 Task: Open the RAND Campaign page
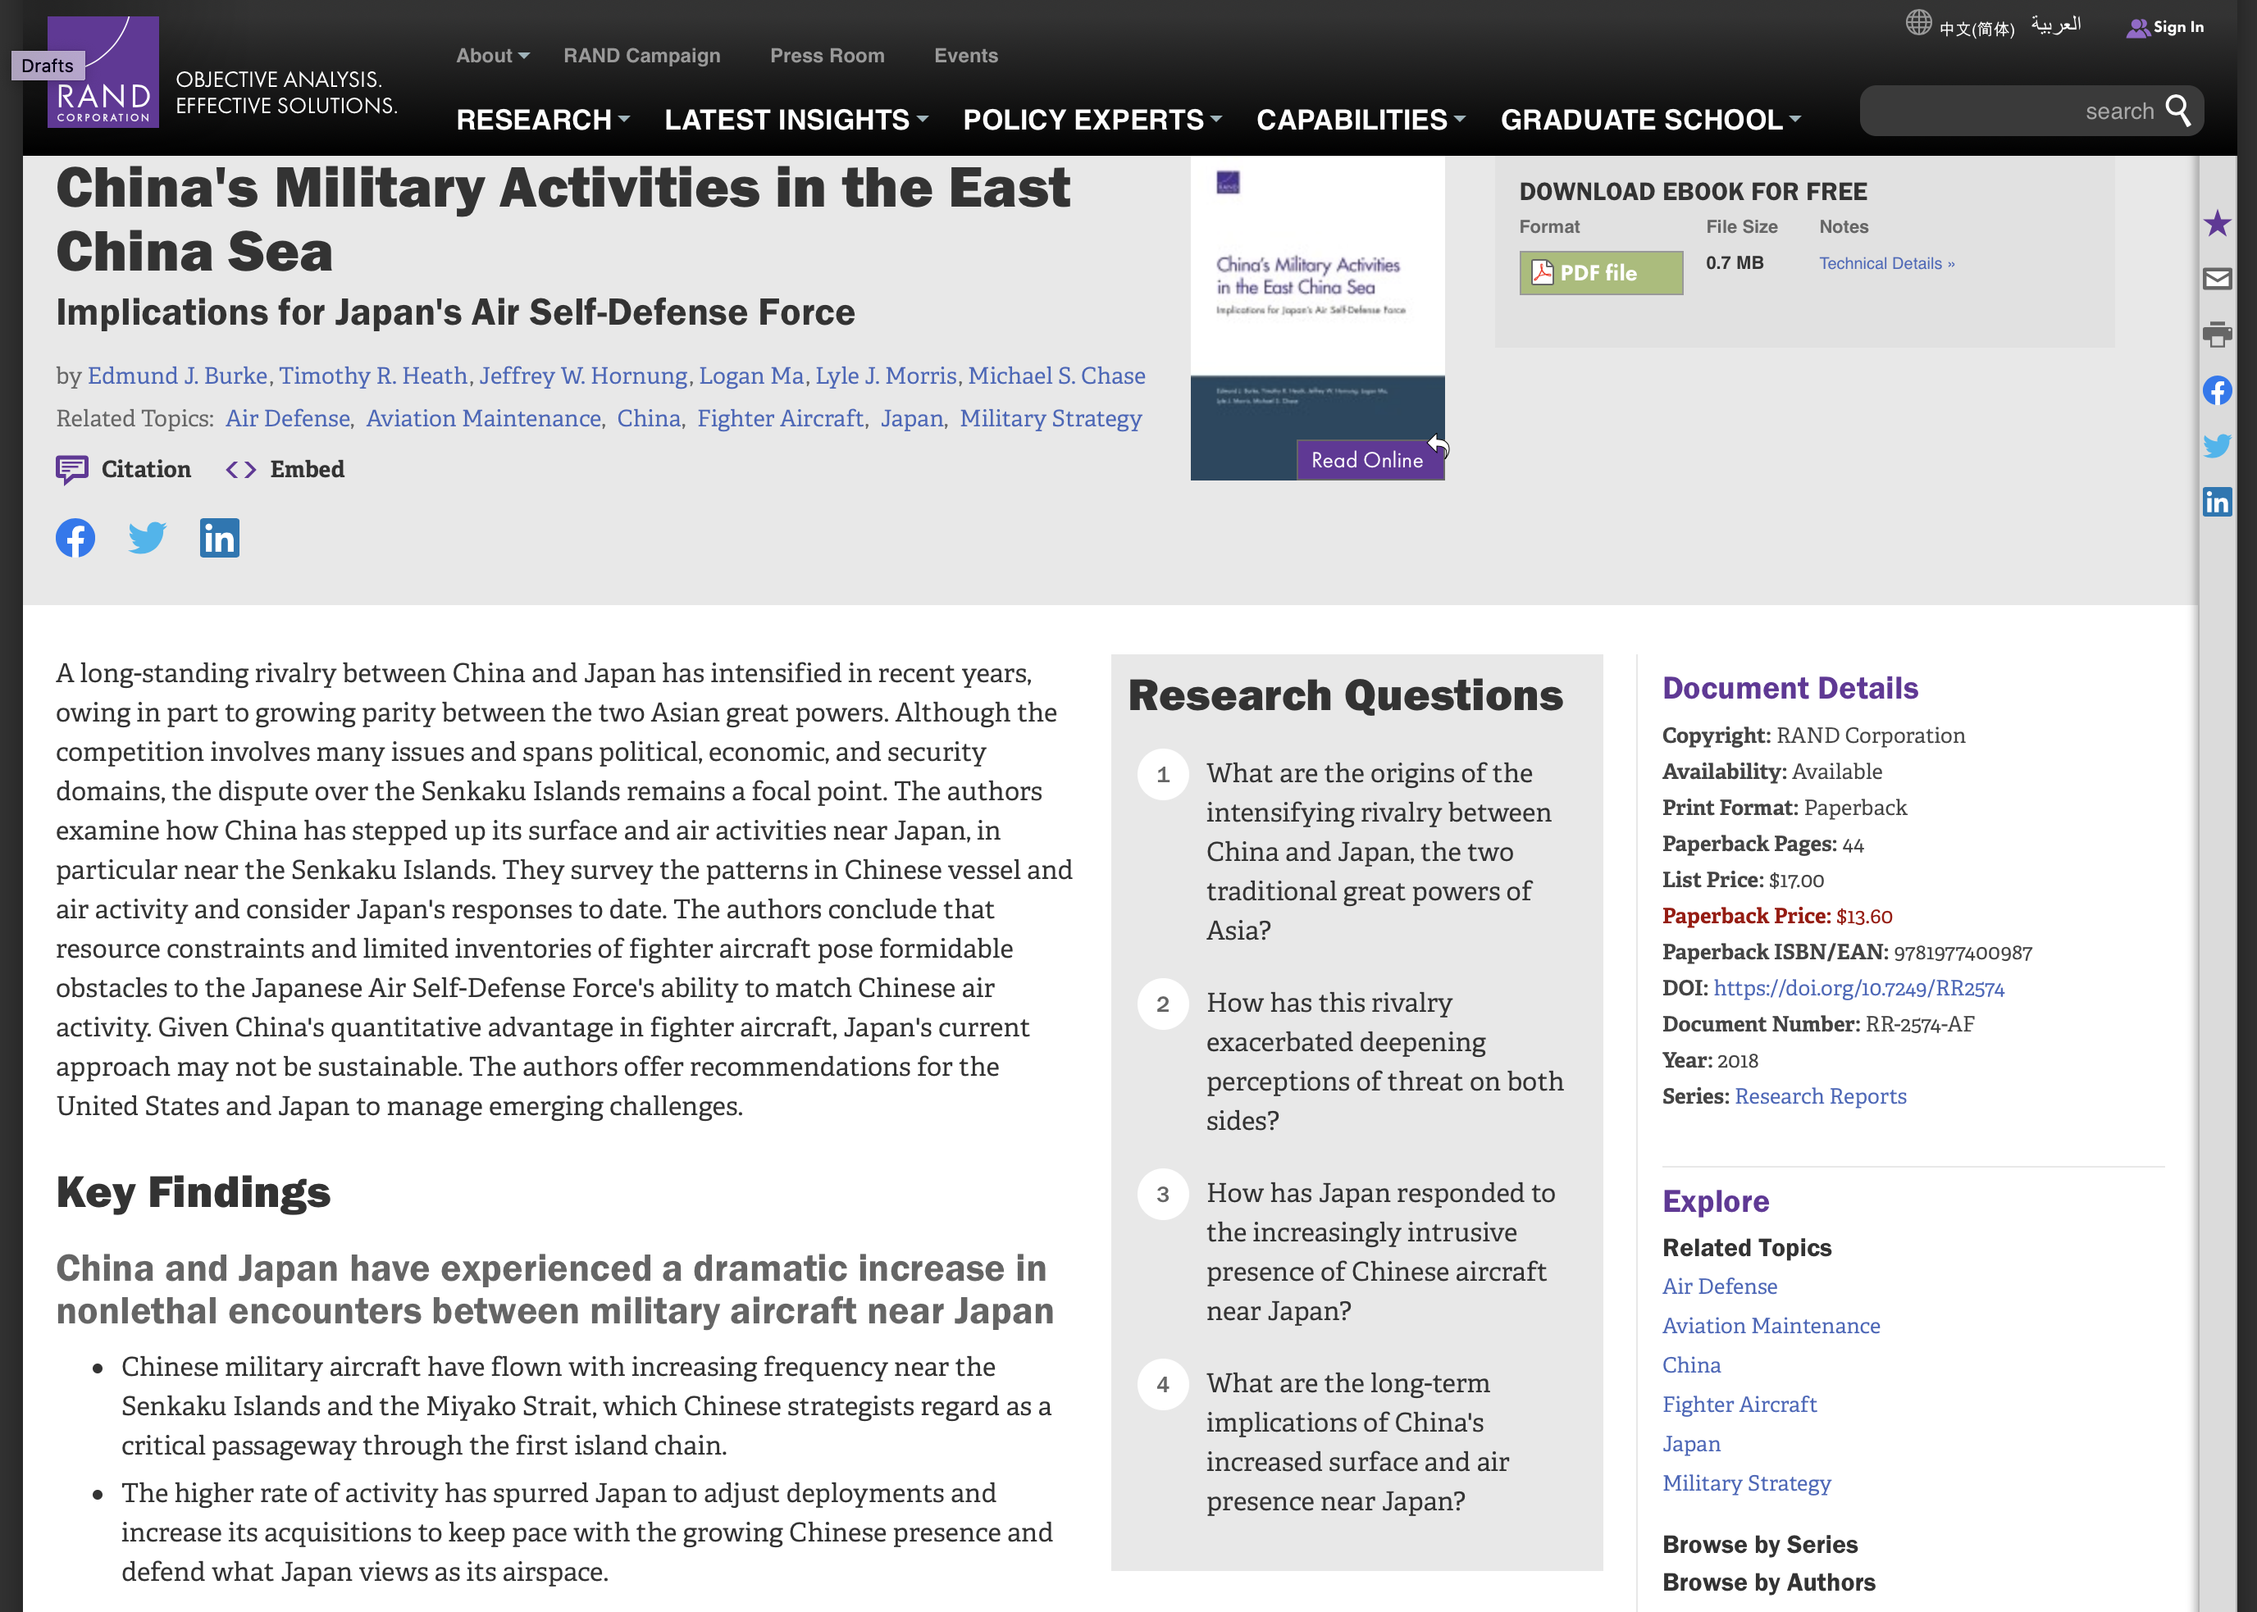point(641,56)
